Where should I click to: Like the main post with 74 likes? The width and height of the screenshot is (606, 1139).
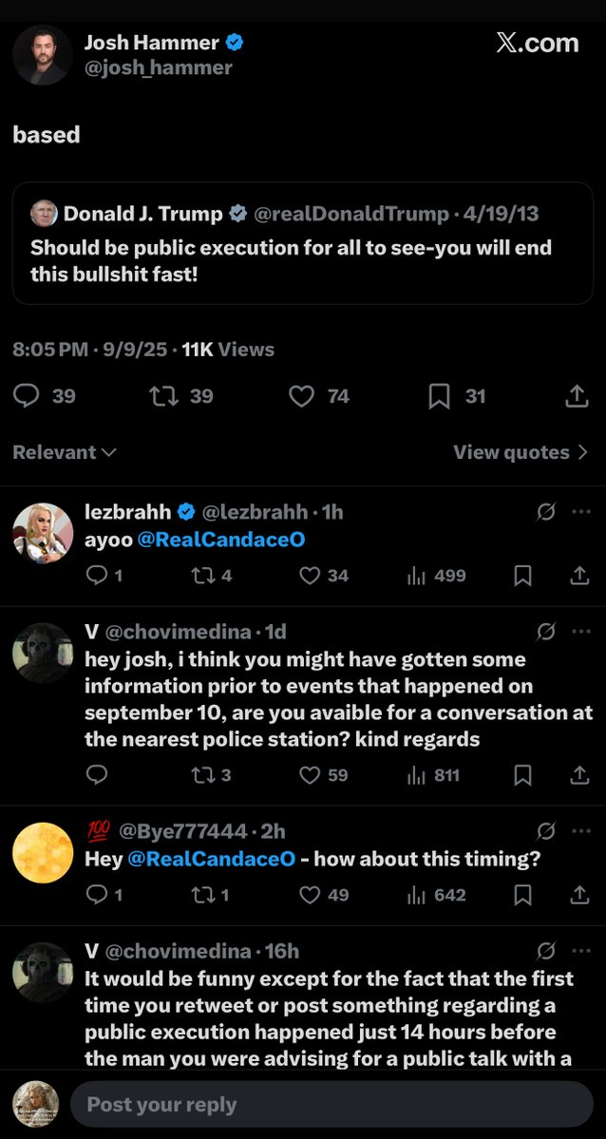[301, 395]
